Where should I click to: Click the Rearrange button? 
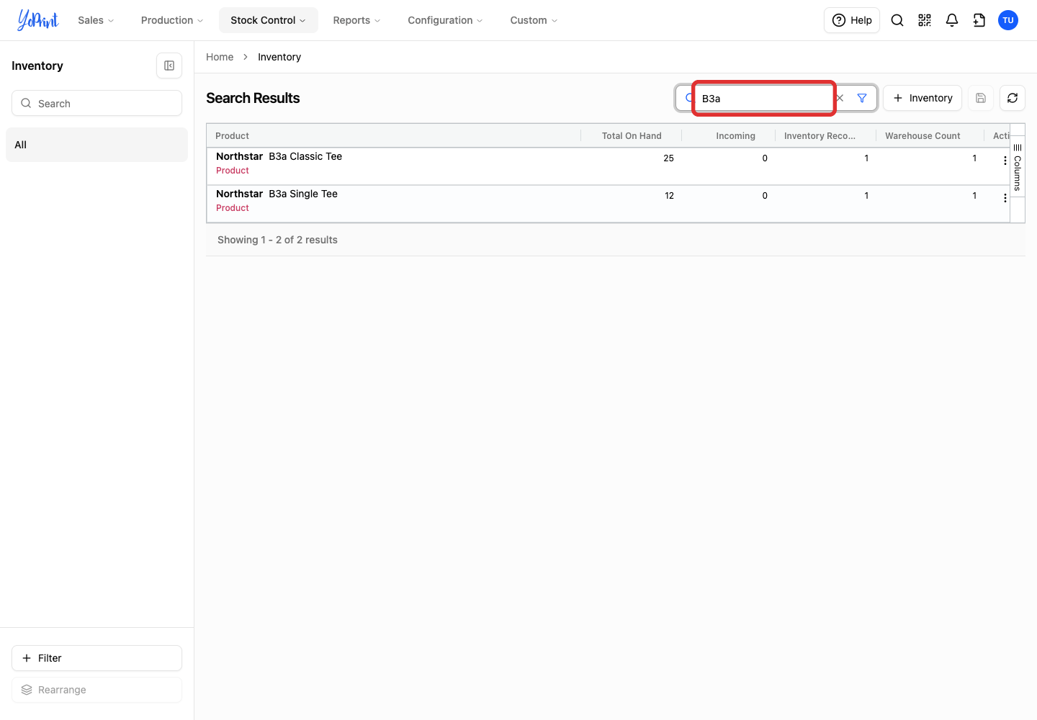pyautogui.click(x=96, y=690)
